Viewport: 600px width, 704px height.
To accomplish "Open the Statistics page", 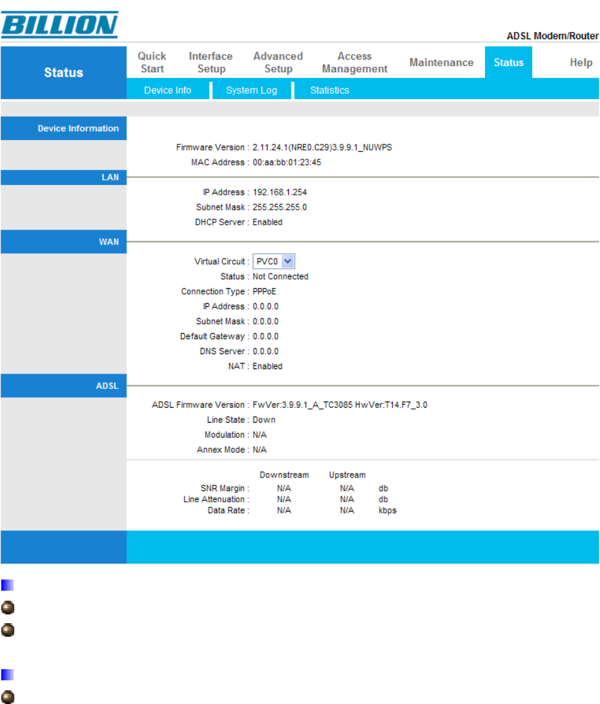I will [x=330, y=90].
